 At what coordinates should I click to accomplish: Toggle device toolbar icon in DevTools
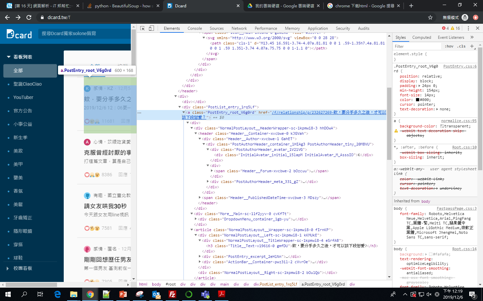click(x=151, y=28)
